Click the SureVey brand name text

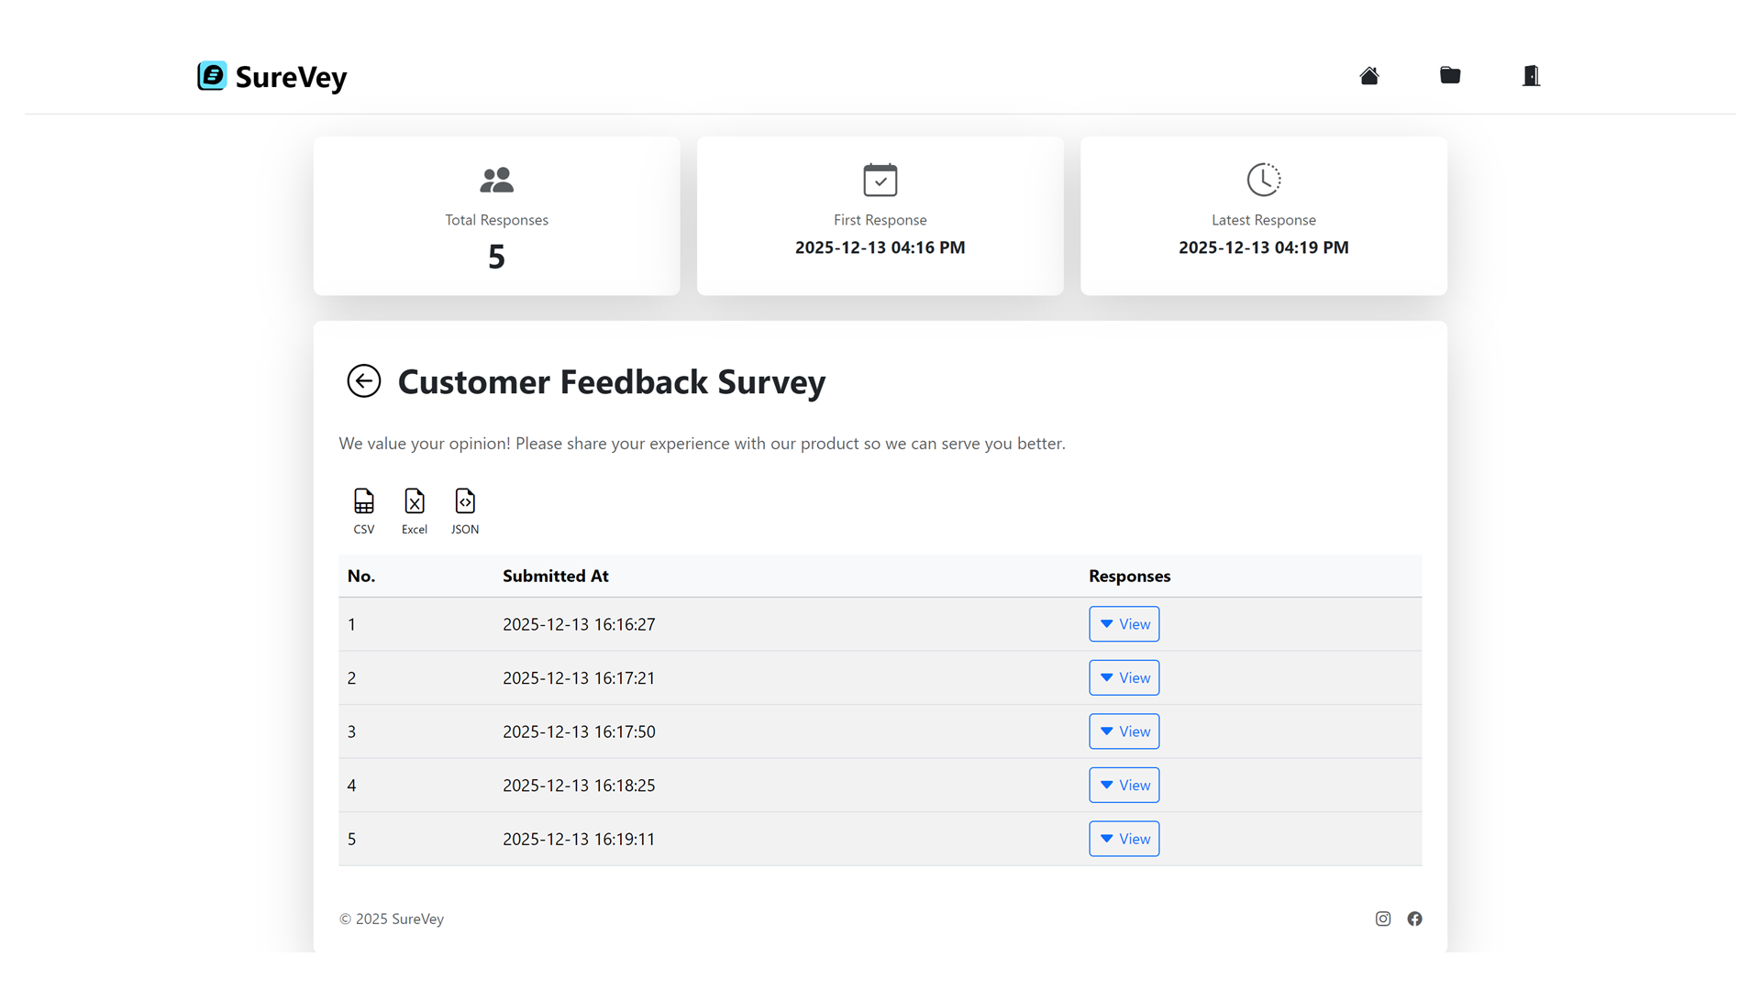[x=291, y=77]
